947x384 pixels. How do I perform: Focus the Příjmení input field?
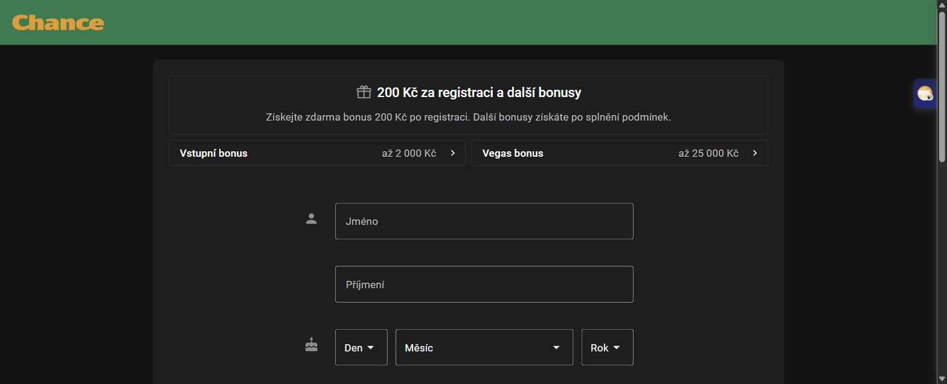click(484, 285)
